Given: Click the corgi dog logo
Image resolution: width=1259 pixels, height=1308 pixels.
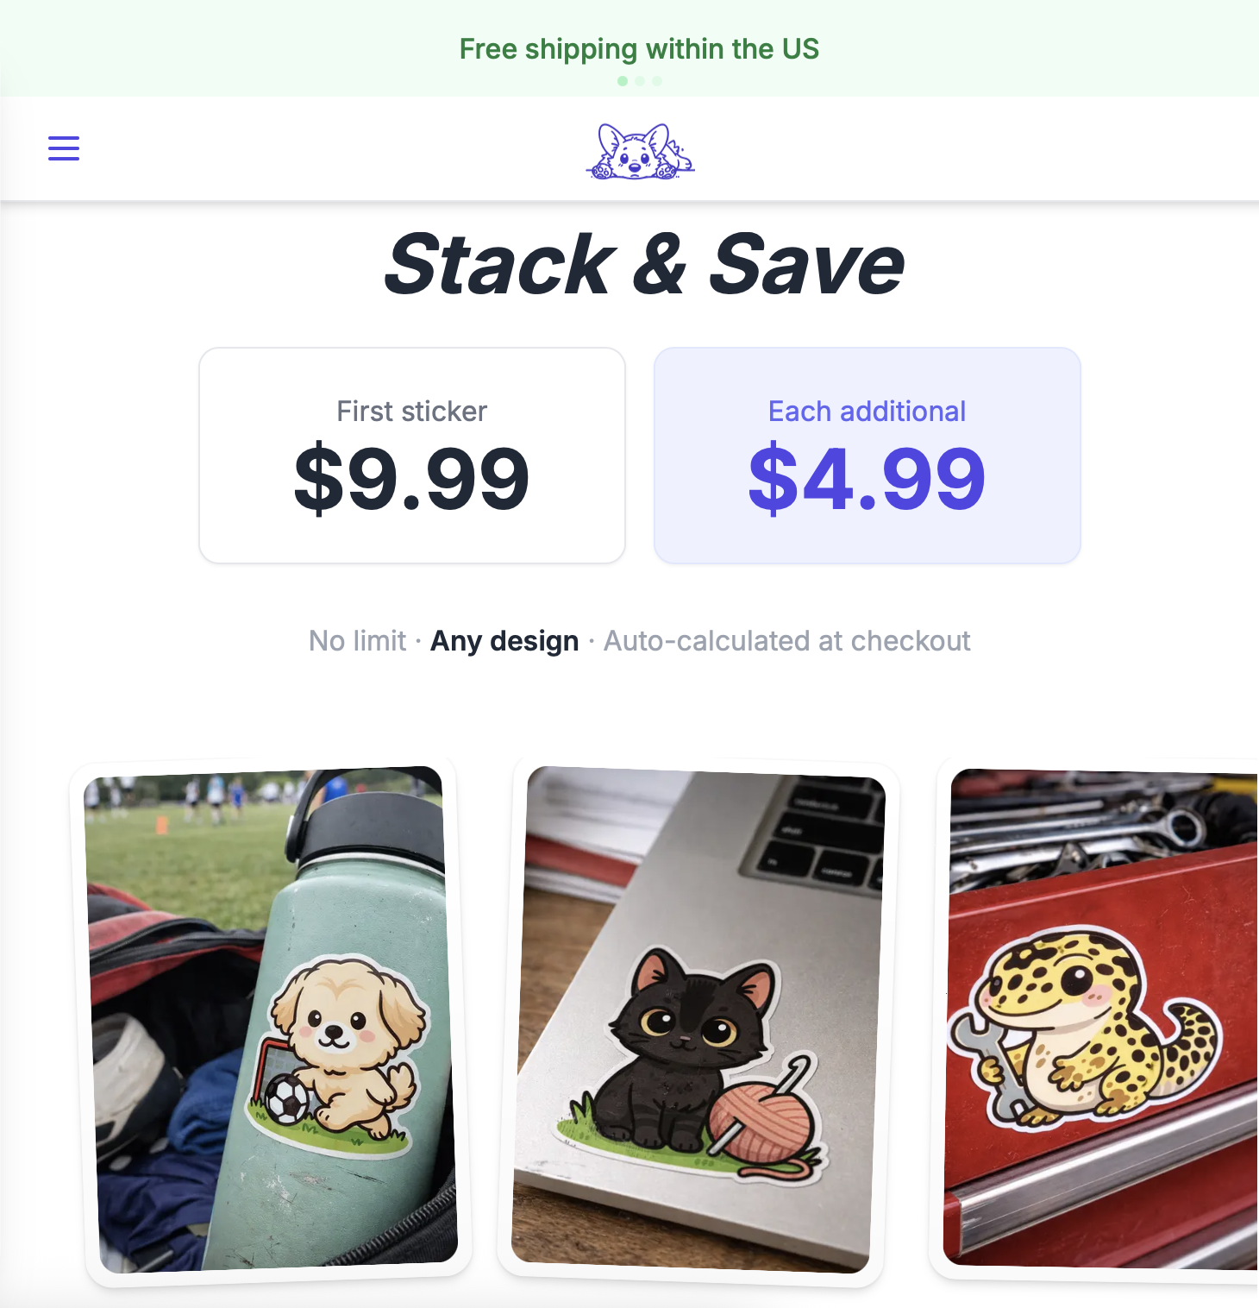Looking at the screenshot, I should click(640, 152).
